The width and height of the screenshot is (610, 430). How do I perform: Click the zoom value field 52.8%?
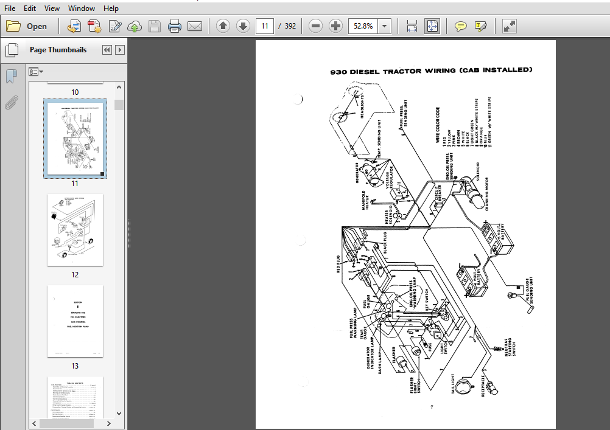[x=363, y=26]
